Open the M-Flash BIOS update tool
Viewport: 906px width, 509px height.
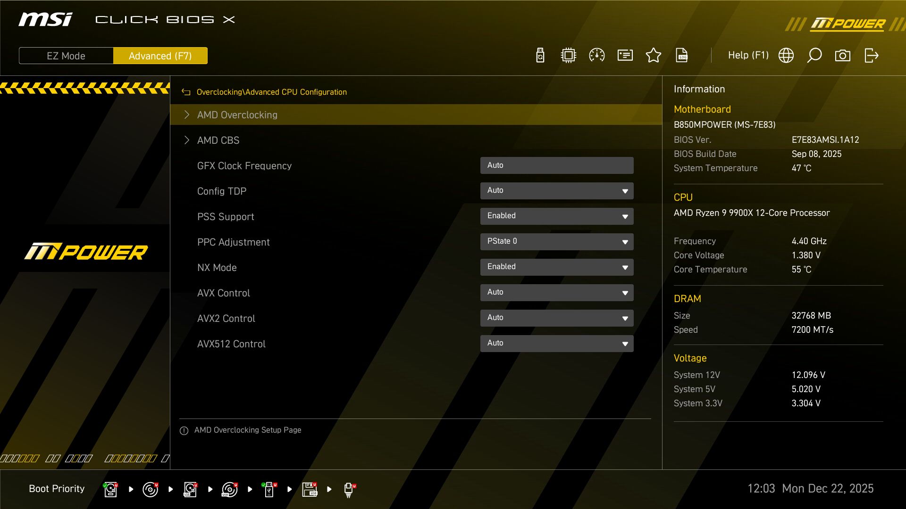point(539,55)
